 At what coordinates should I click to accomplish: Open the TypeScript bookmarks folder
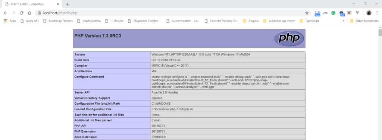(x=309, y=21)
